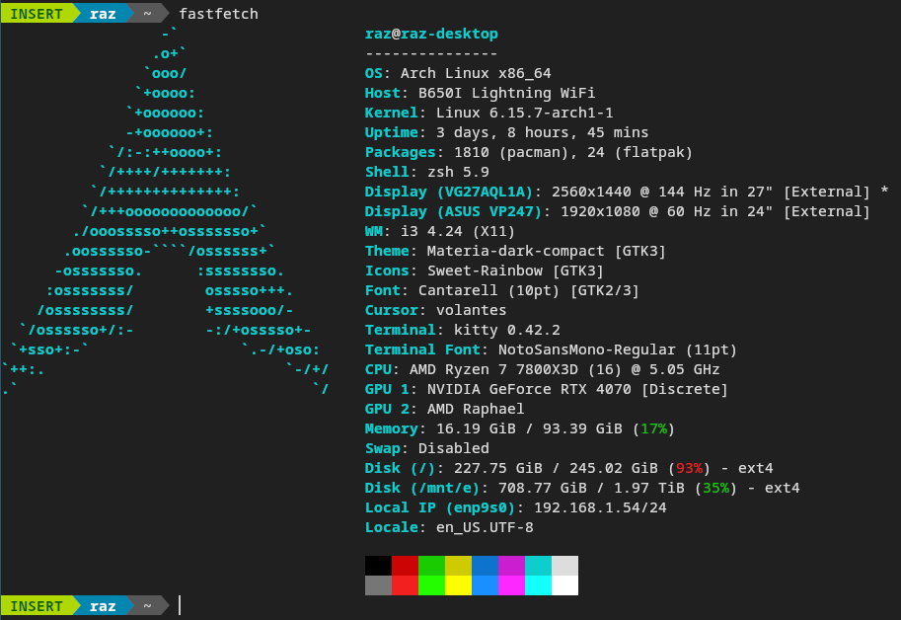
Task: Click the Terminal Font value NotoSansMono-Regular
Action: pos(586,349)
